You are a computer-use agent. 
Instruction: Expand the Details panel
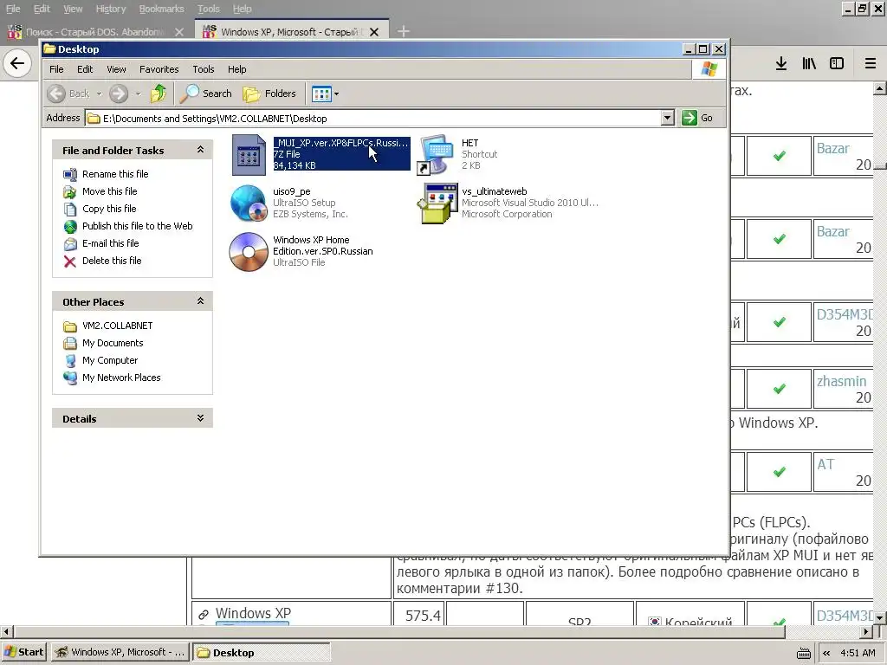click(x=200, y=418)
